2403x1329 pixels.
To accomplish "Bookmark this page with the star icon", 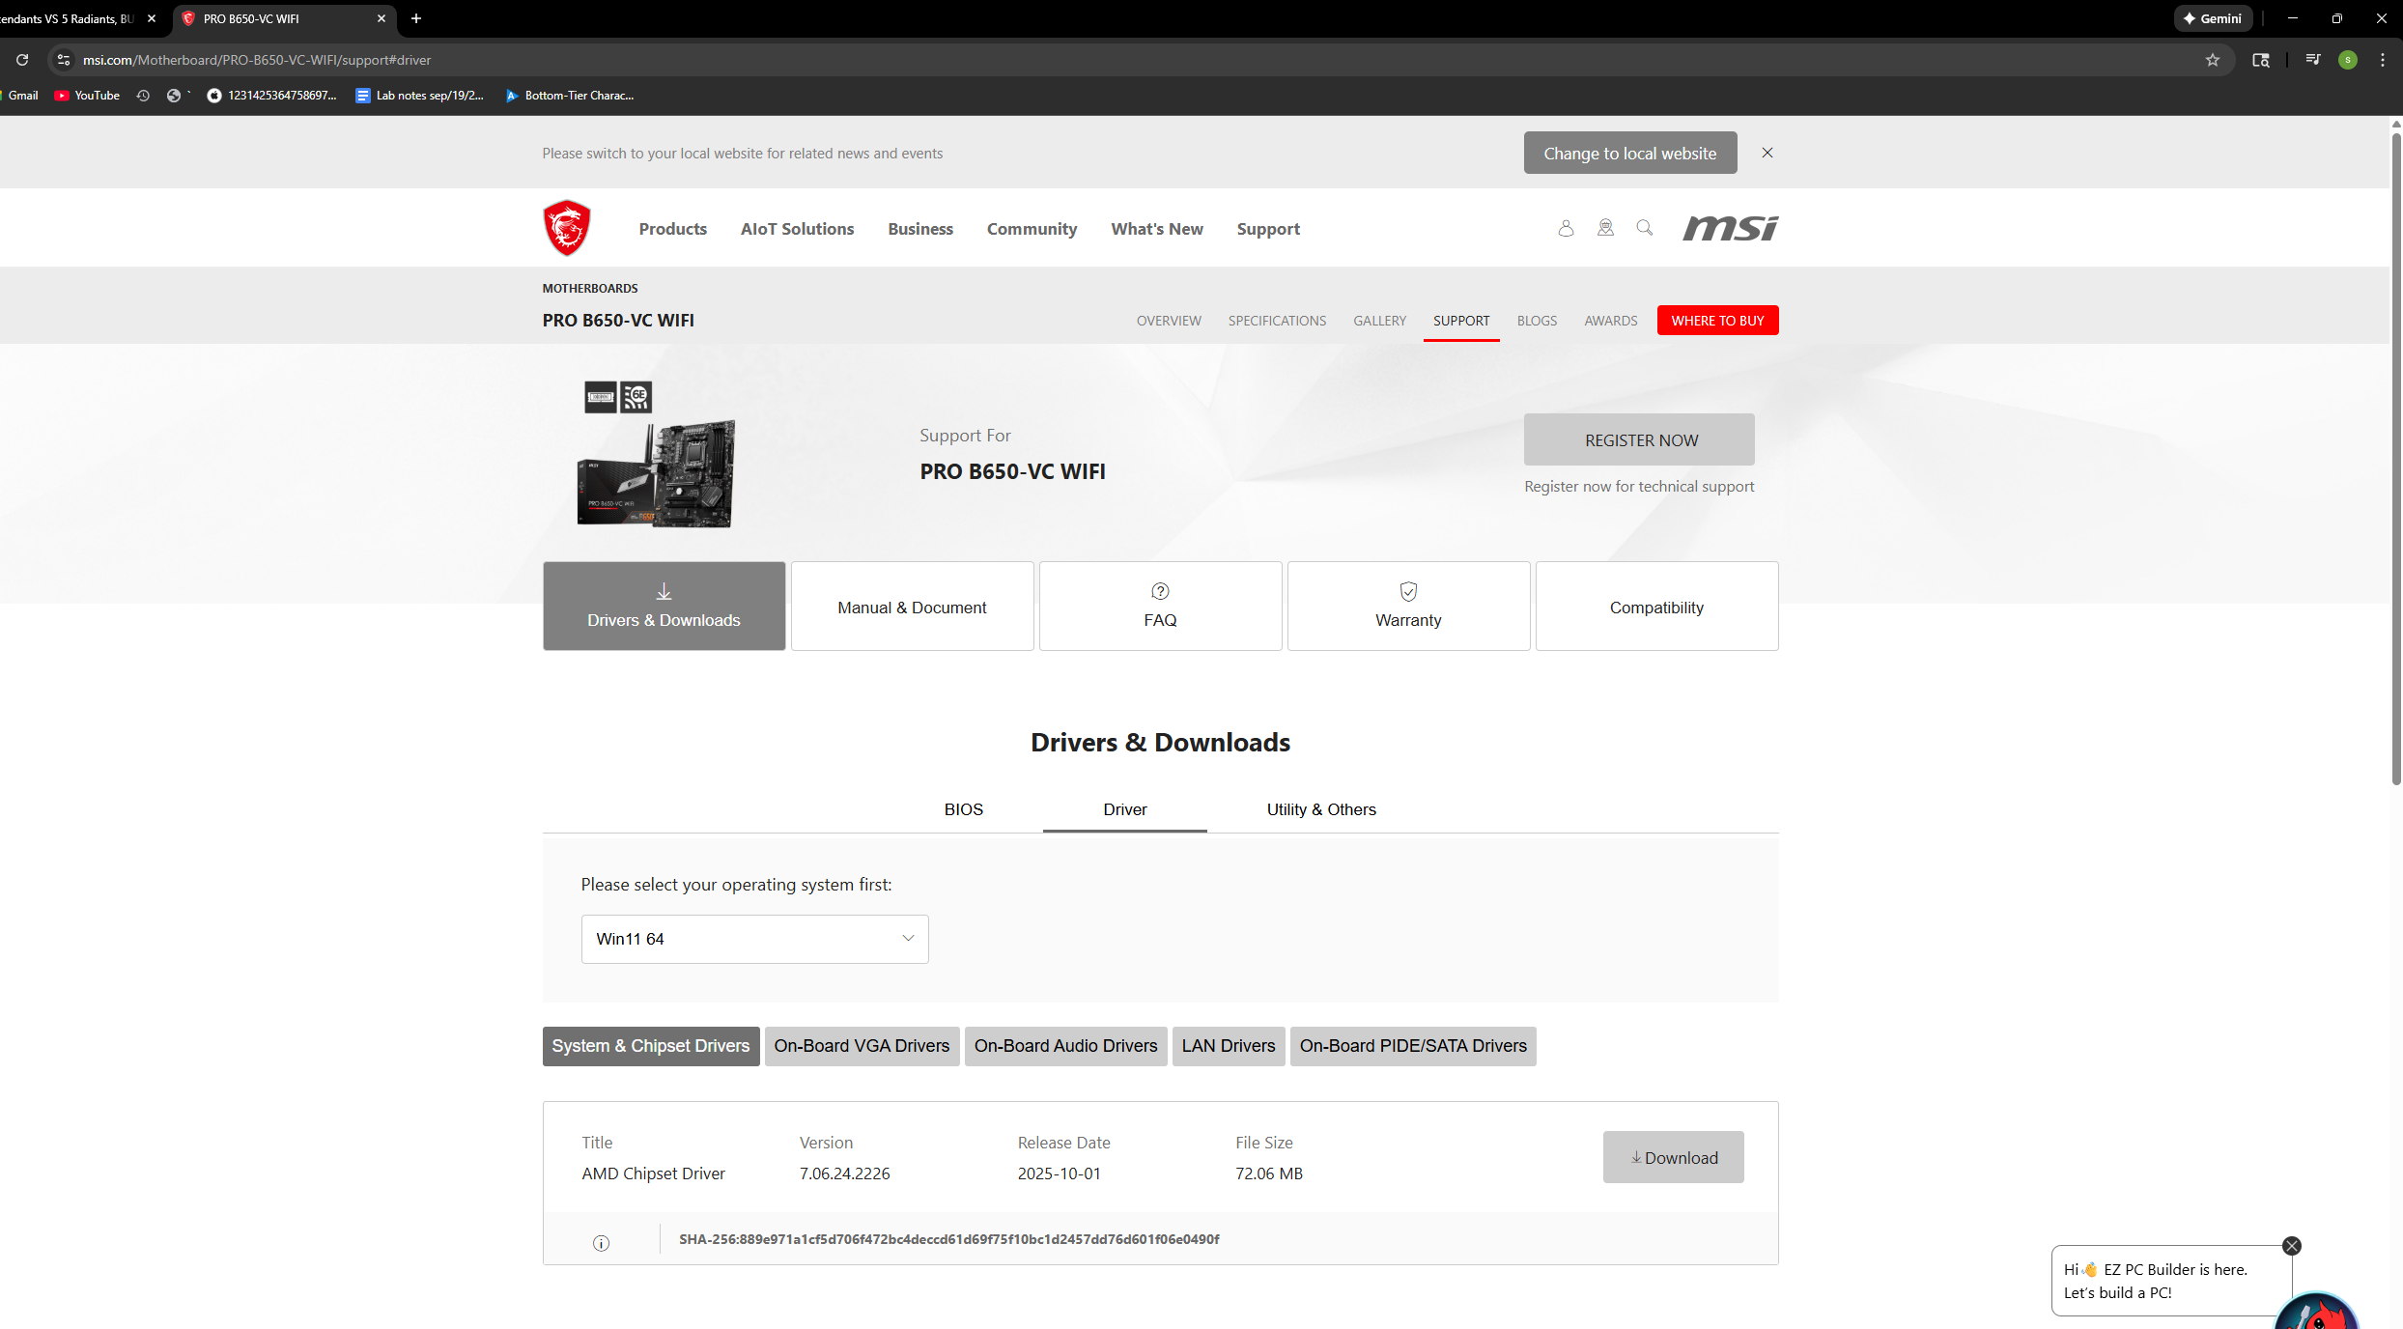I will tap(2212, 60).
